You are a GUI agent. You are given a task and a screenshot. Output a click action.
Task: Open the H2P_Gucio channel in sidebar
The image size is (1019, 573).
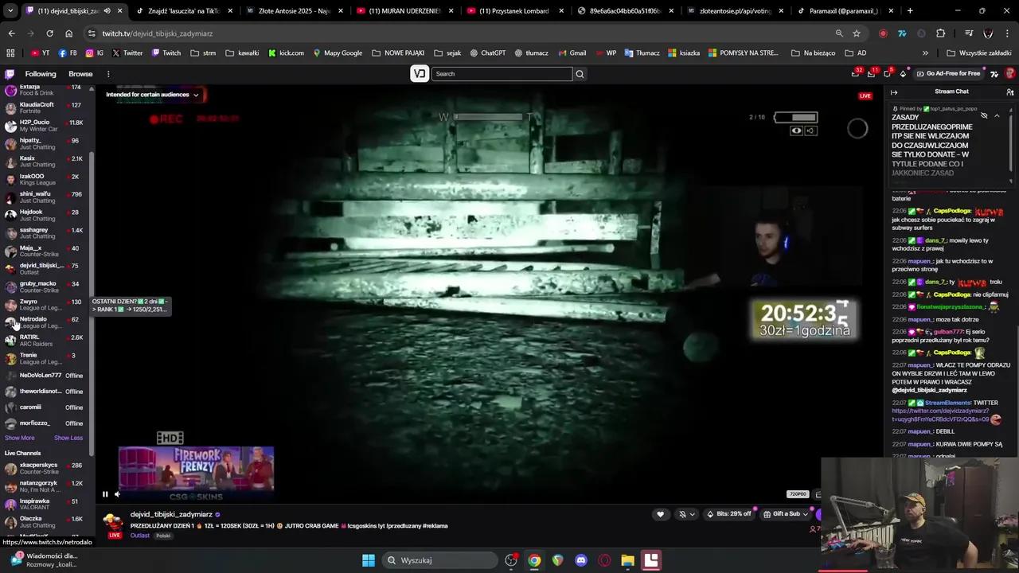[47, 126]
